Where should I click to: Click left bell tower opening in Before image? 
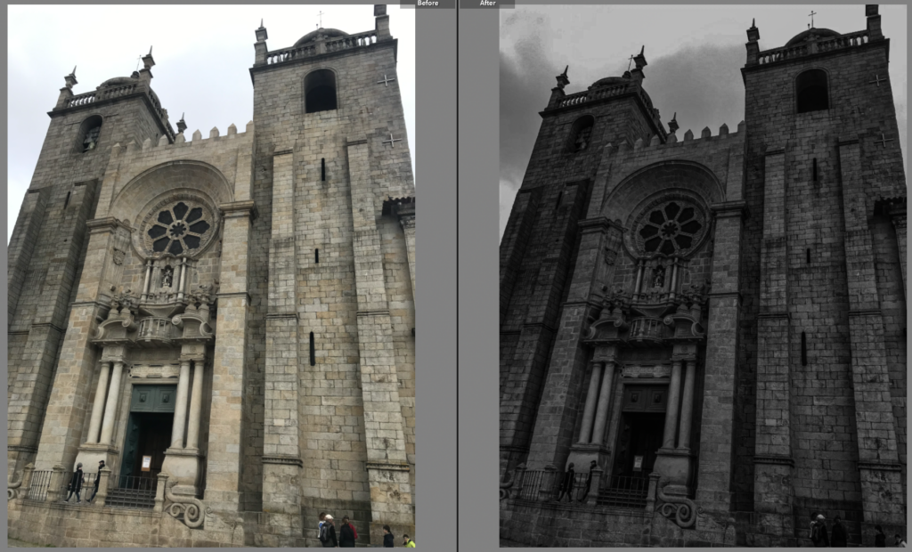(91, 134)
